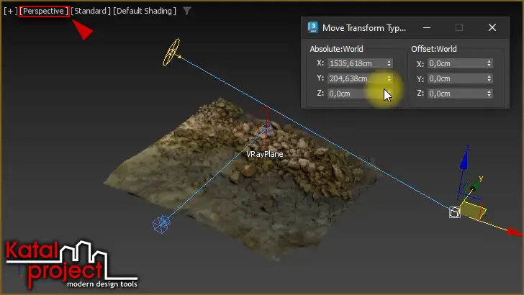This screenshot has height=295, width=524.
Task: Open the Standard viewport quality menu
Action: point(90,11)
